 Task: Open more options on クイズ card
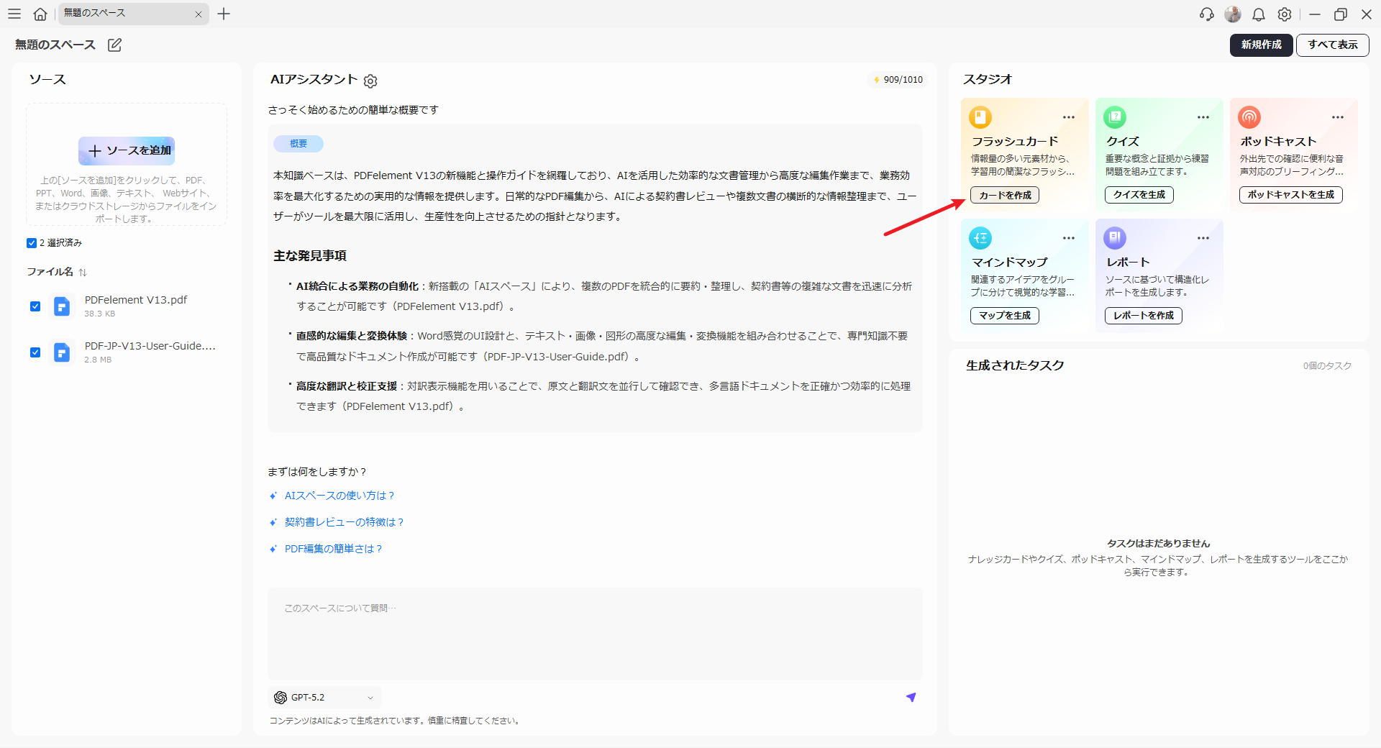click(x=1203, y=117)
